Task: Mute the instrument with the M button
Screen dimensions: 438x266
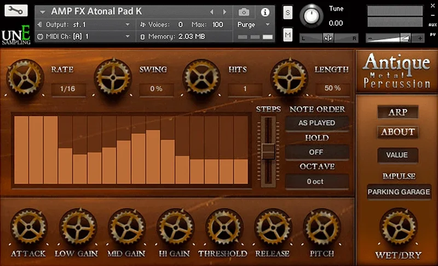Action: pyautogui.click(x=288, y=35)
